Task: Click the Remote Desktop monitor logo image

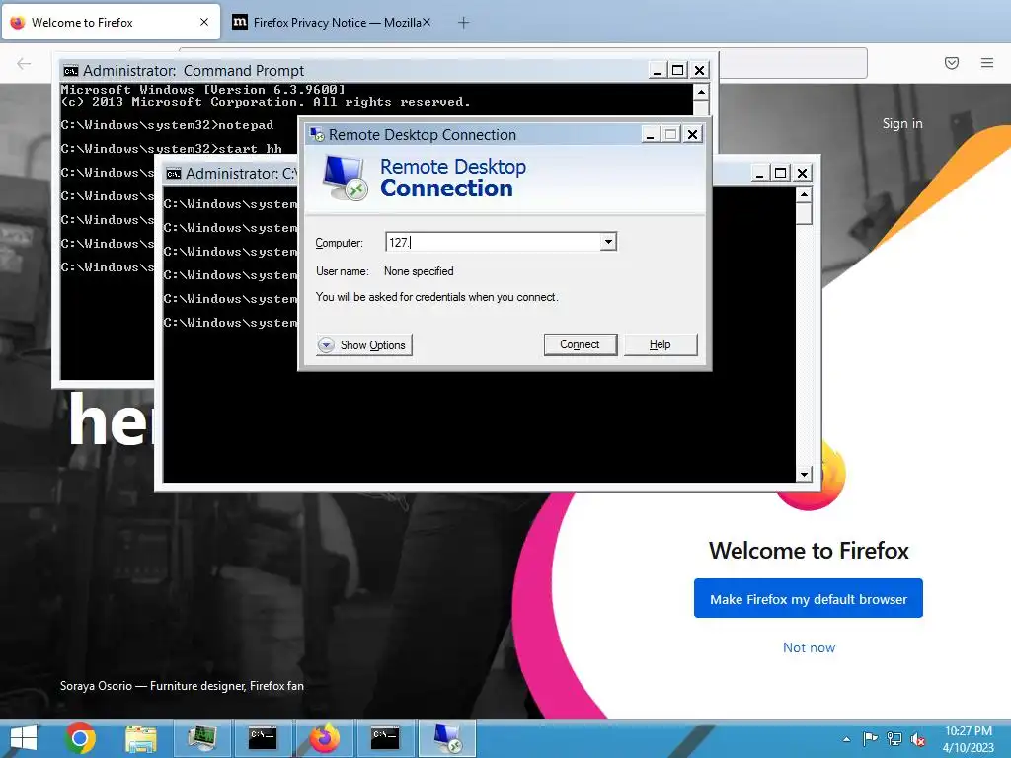Action: [x=345, y=178]
